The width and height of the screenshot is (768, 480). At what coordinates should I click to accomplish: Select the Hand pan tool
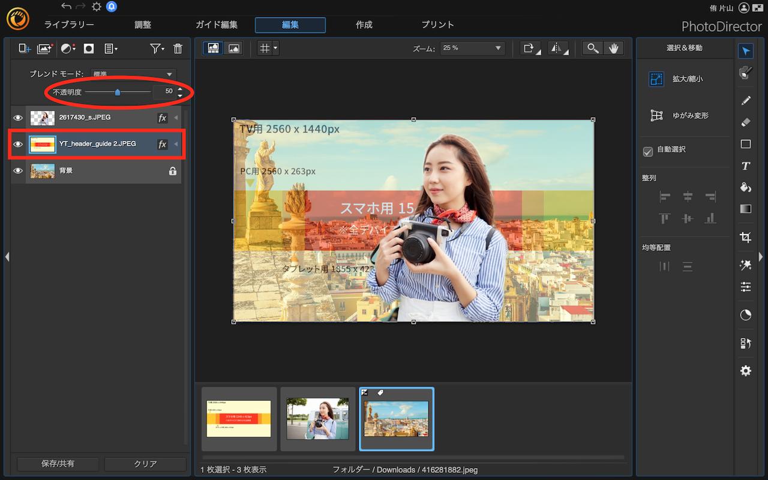point(614,49)
